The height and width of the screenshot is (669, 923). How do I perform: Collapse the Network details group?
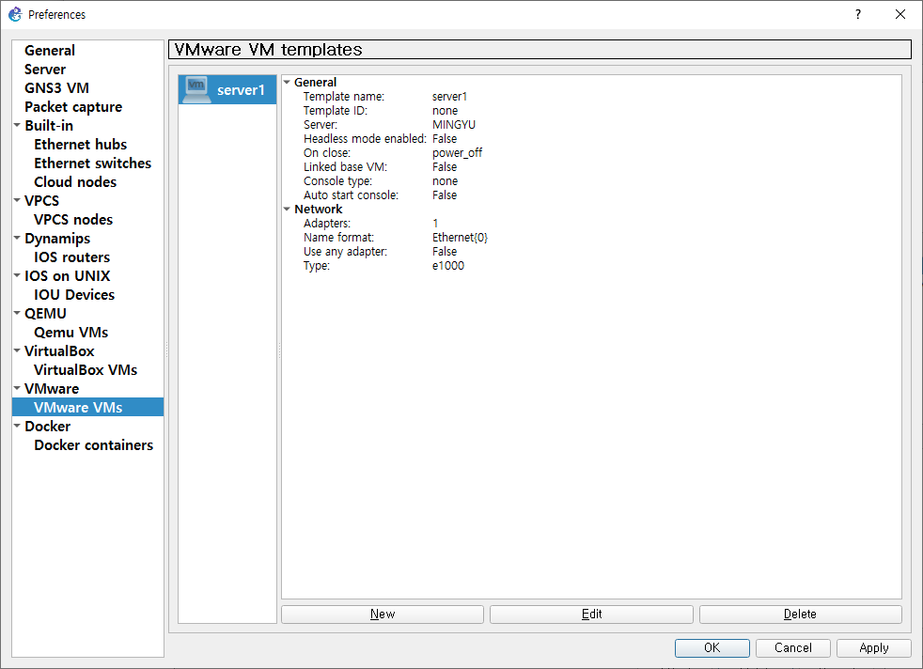[x=287, y=209]
